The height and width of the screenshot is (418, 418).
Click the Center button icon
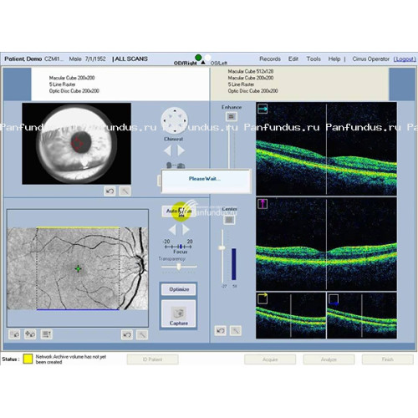click(229, 220)
